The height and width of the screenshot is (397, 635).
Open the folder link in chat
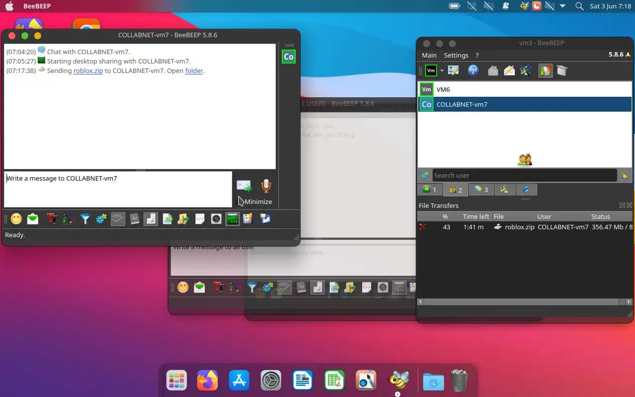point(194,70)
